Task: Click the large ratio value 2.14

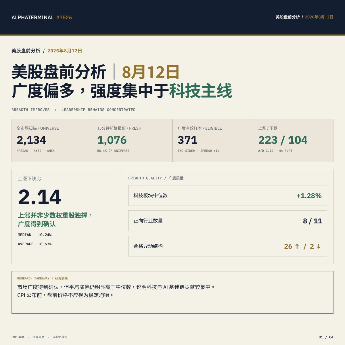Action: (x=39, y=197)
